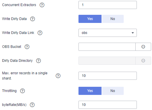Click the Max. error records value field
Screen dimensions: 152x110
pyautogui.click(x=108, y=76)
